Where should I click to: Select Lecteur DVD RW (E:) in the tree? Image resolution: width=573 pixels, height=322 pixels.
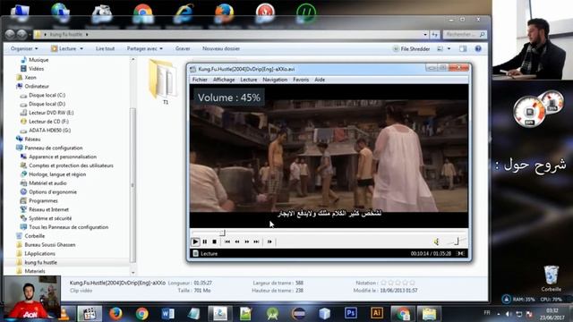click(x=51, y=113)
